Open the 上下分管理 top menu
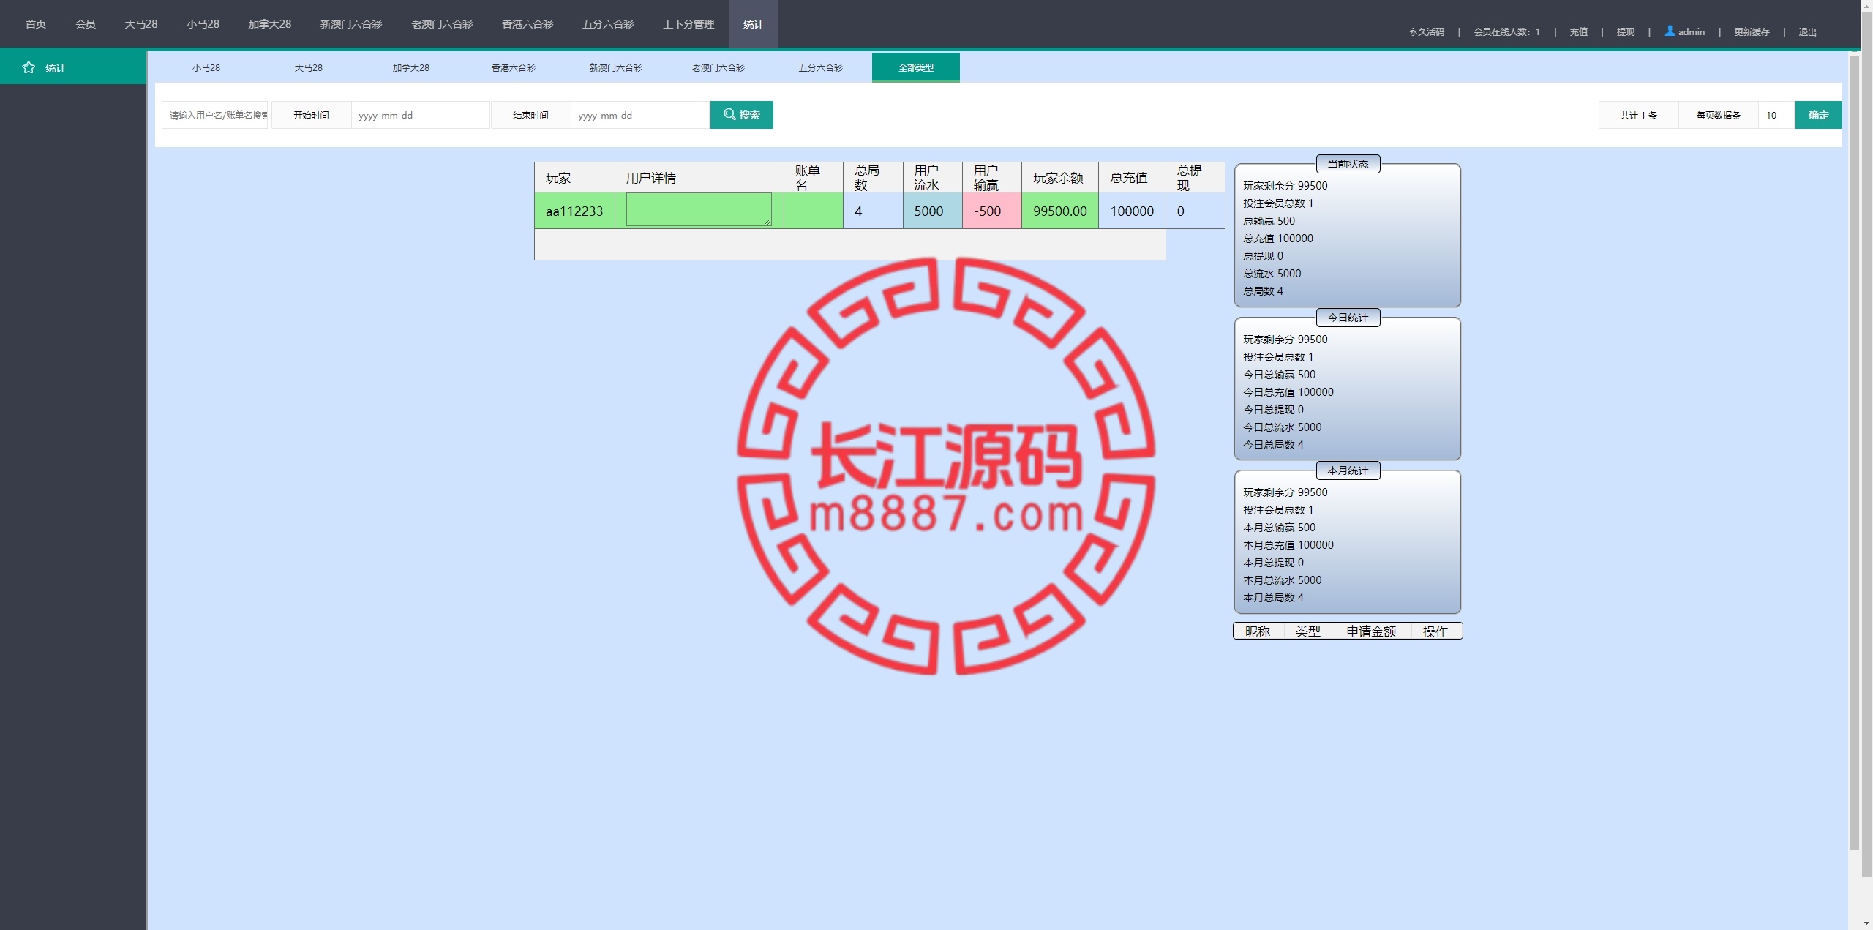1873x930 pixels. [x=688, y=24]
